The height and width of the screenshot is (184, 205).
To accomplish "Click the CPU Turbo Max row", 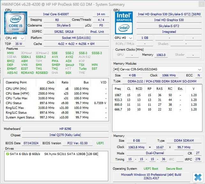I will coord(56,98).
